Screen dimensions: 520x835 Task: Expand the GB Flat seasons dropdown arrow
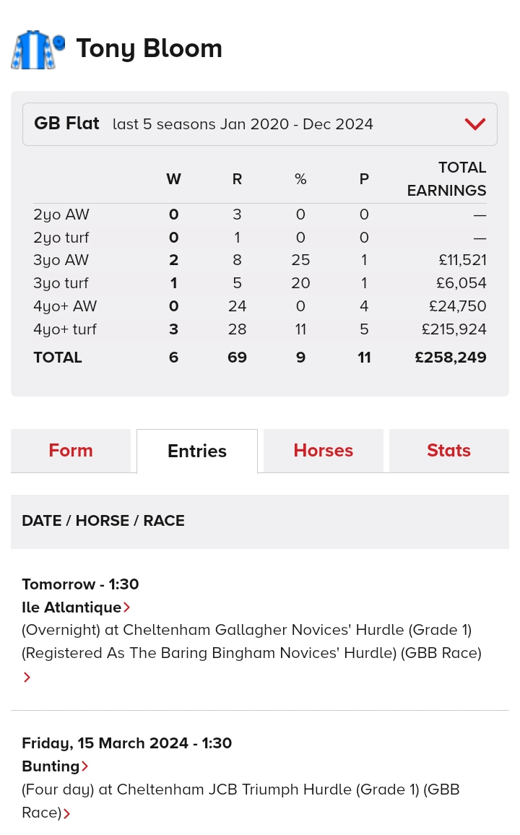(x=474, y=124)
